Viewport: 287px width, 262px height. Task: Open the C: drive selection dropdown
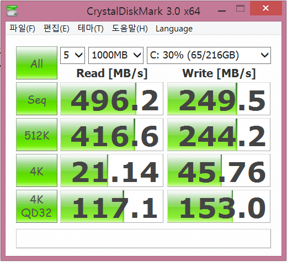209,55
